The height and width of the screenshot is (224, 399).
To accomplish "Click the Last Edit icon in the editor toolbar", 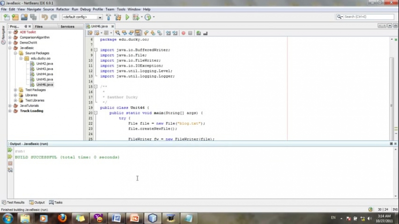I will (90, 33).
